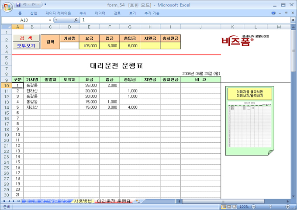Expand the Name Box dropdown
The height and width of the screenshot is (210, 297).
coord(50,20)
